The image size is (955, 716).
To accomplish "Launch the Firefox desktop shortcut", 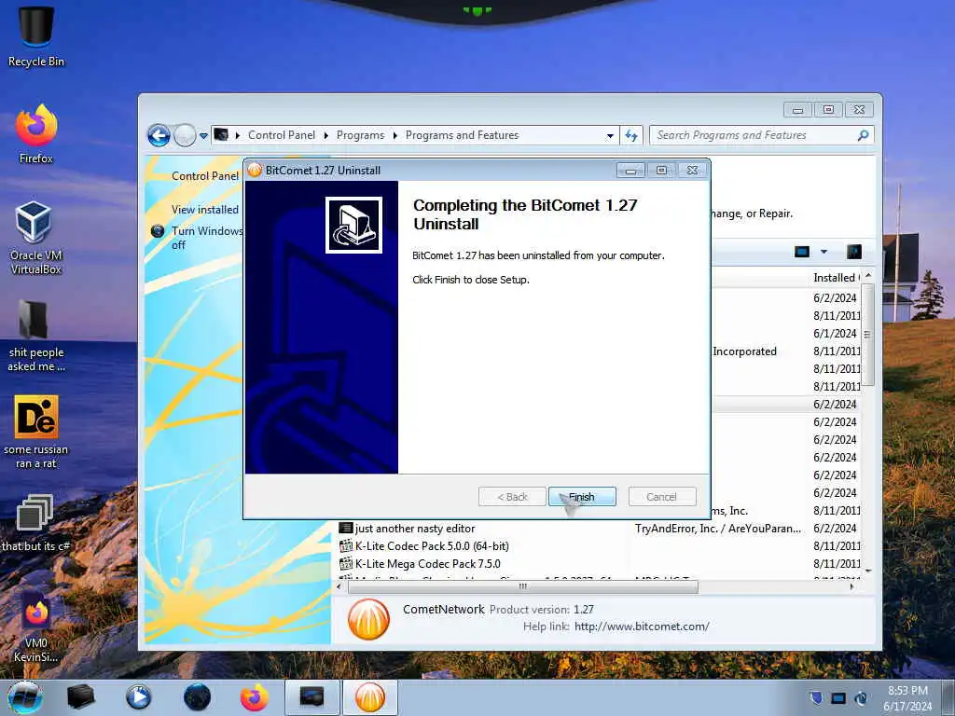I will 36,134.
